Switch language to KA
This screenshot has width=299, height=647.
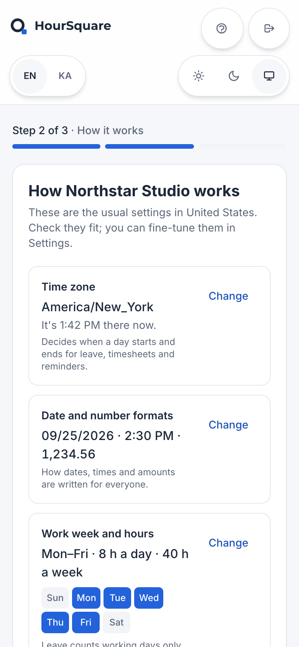pos(65,76)
